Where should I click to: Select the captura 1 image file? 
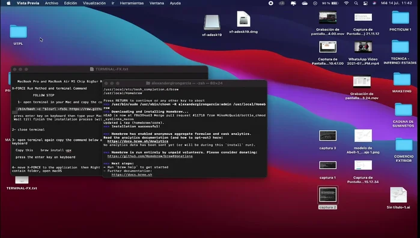tap(327, 165)
